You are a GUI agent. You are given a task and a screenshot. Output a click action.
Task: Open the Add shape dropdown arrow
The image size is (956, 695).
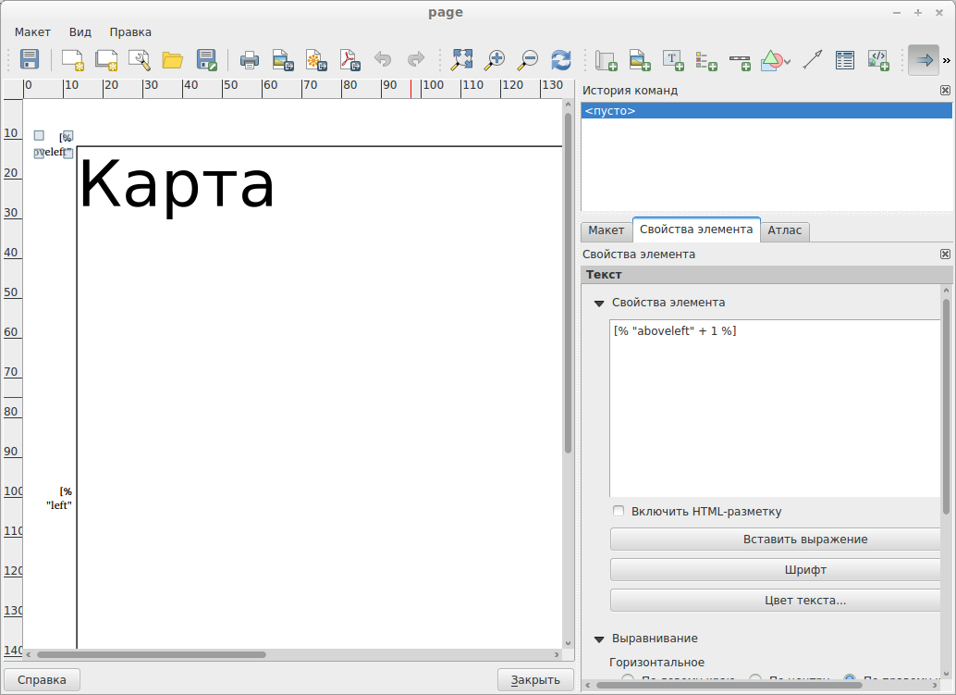(787, 61)
